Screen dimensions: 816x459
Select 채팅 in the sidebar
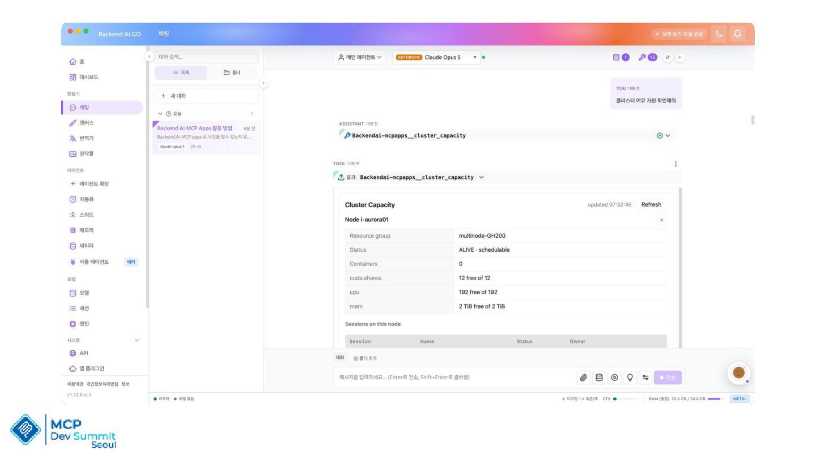click(x=102, y=108)
